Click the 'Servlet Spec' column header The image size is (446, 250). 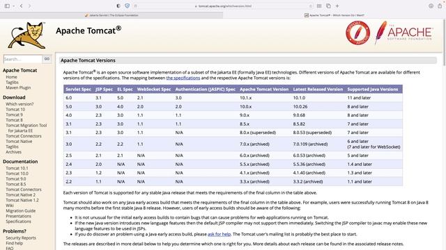[79, 90]
